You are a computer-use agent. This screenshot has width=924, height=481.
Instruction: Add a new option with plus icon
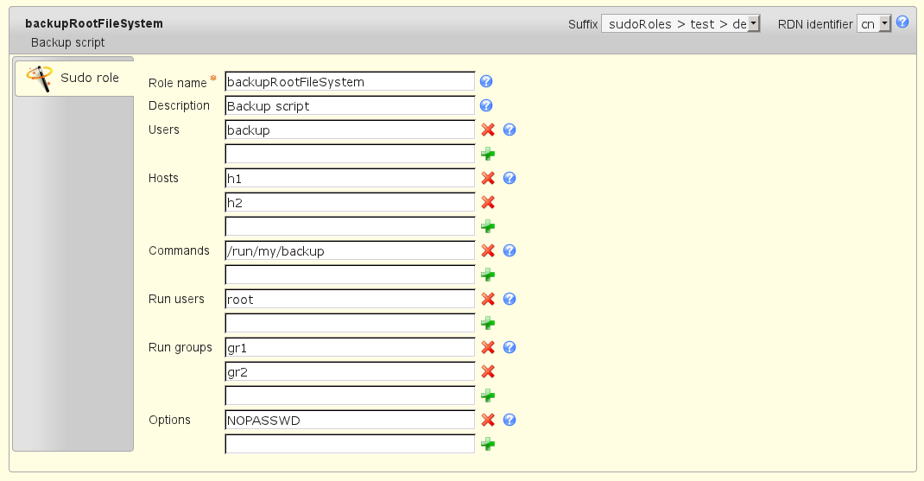click(x=487, y=445)
